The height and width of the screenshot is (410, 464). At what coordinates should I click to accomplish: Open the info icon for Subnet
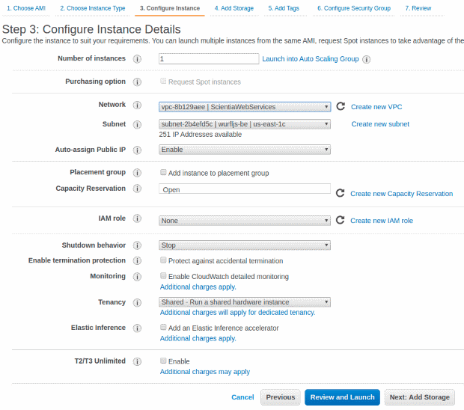[x=137, y=124]
